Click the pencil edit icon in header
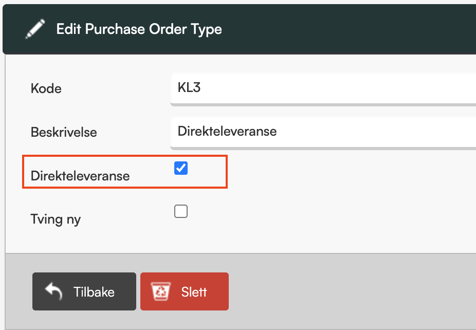The width and height of the screenshot is (476, 330). coord(35,29)
